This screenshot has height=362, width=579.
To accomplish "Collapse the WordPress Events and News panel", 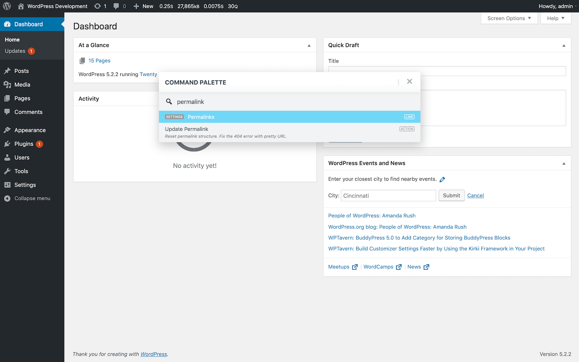I will (x=564, y=163).
